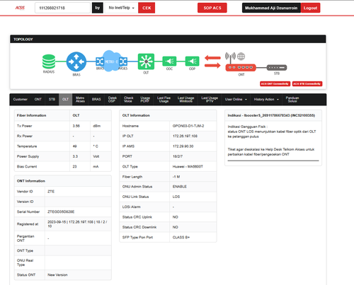Click the Temperature value 49
This screenshot has height=285, width=354.
click(74, 146)
